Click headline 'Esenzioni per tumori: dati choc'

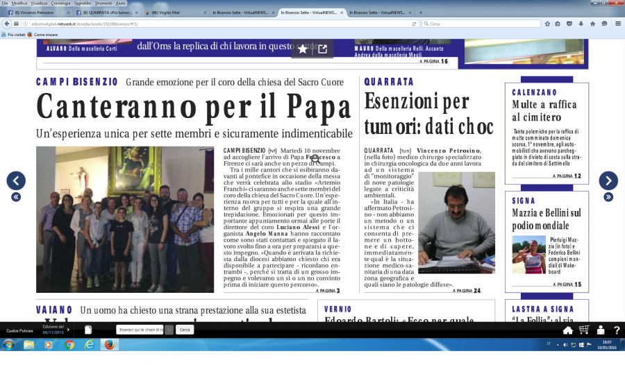tap(428, 114)
